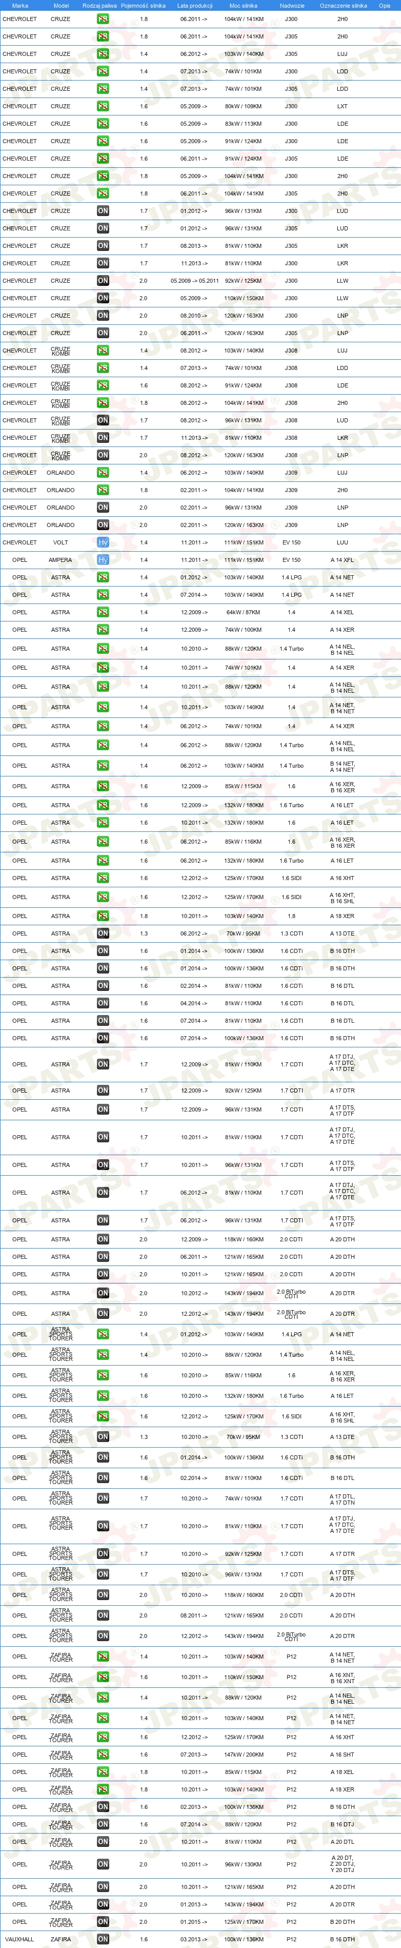This screenshot has width=401, height=1948.
Task: Click the 'A 18 XEL' engine code cell
Action: point(342,1772)
